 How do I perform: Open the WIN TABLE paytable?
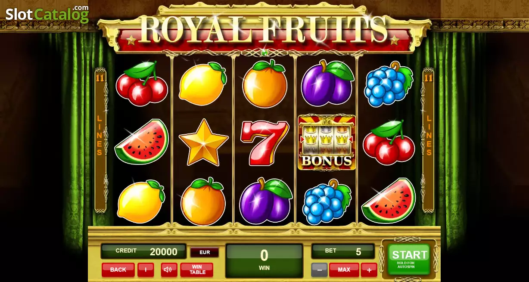tap(197, 270)
